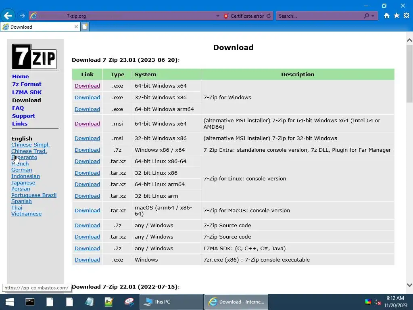Viewport: 413px width, 310px height.
Task: Click the scrollbar down arrow
Action: pyautogui.click(x=409, y=285)
